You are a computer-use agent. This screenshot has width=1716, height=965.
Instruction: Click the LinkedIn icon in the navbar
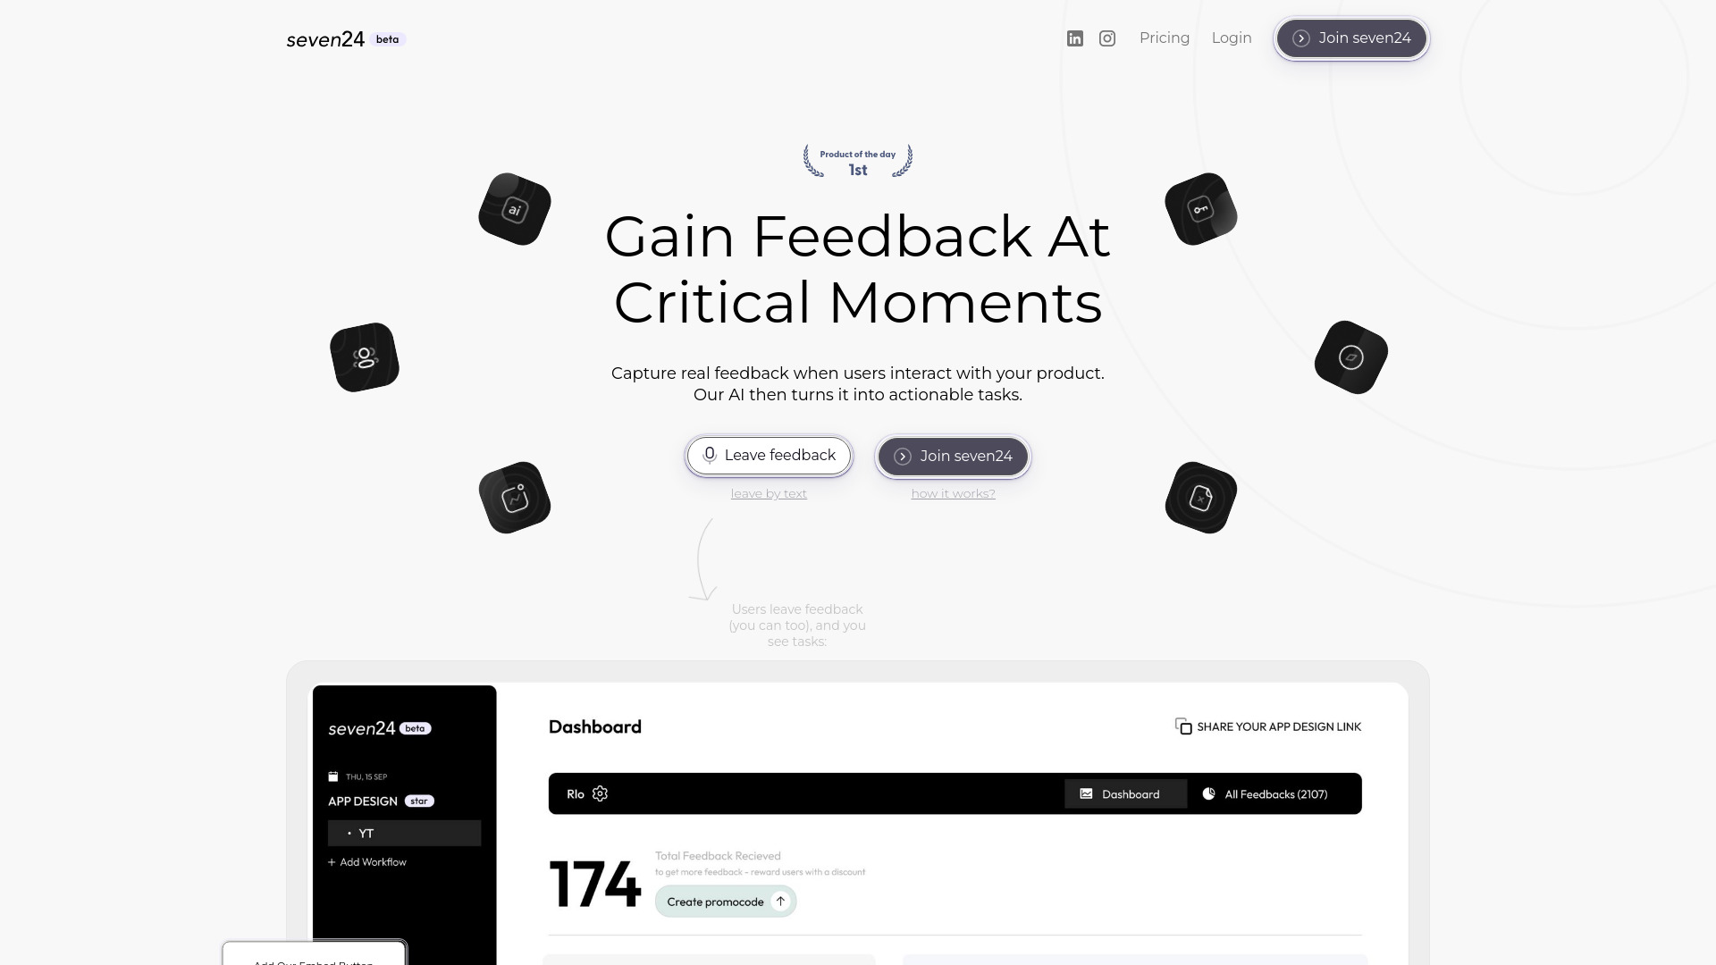coord(1075,38)
